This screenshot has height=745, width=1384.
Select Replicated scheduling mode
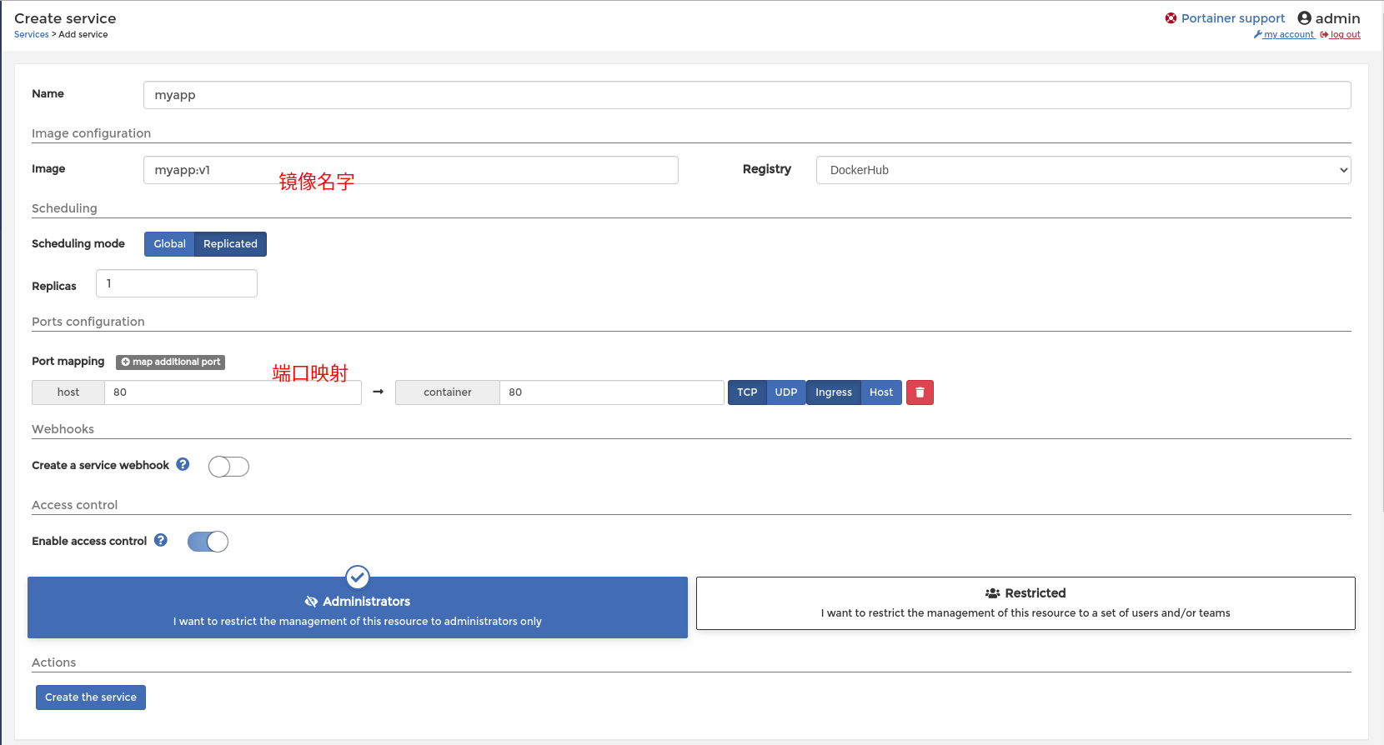(x=230, y=244)
